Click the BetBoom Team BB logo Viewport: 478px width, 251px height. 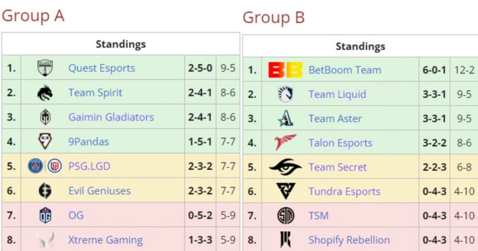click(285, 70)
